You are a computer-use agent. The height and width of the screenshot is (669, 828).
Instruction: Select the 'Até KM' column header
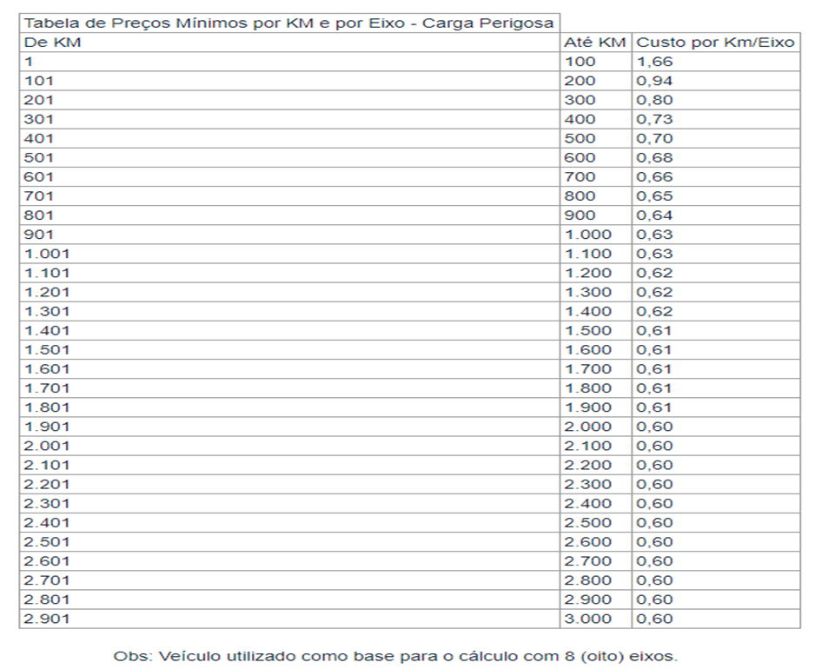click(596, 43)
